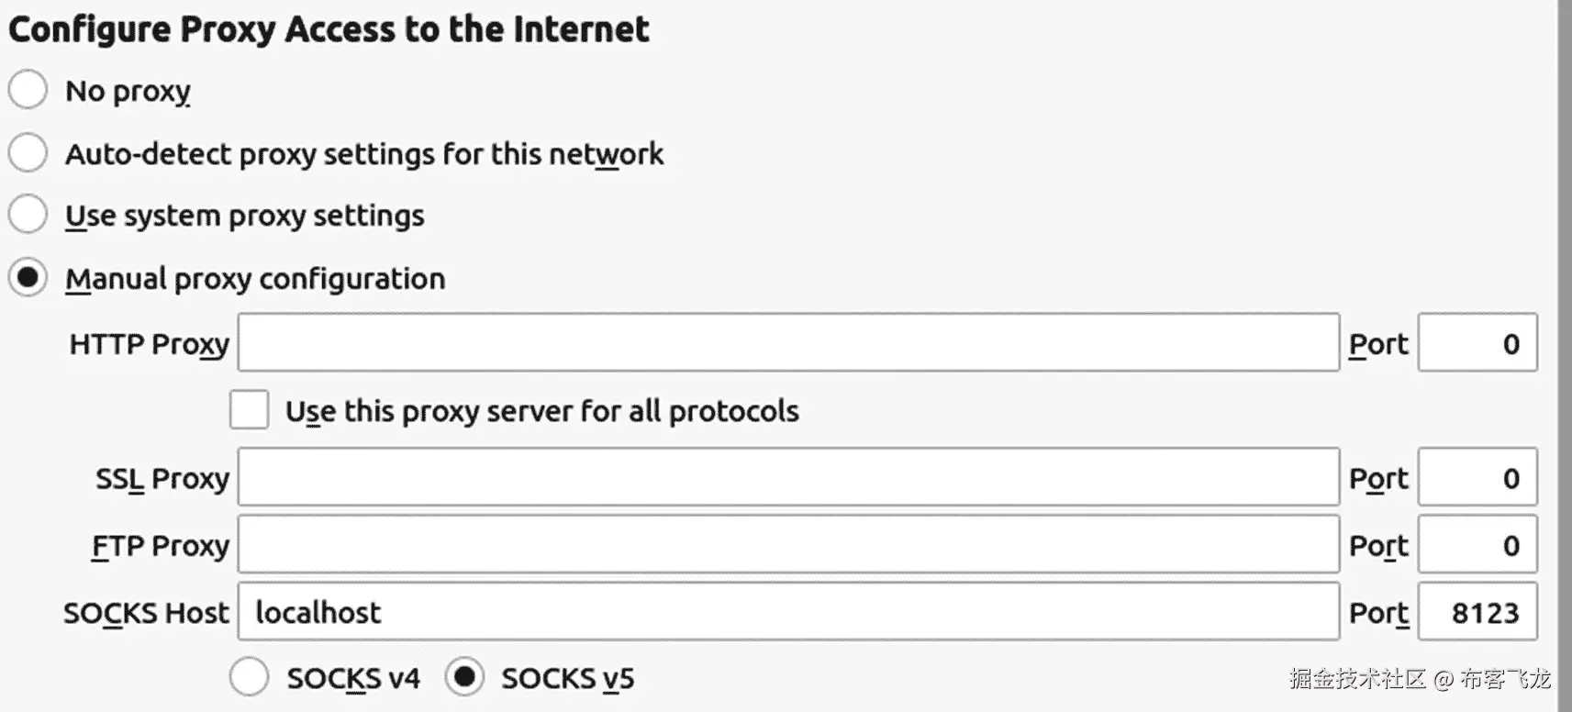Screen dimensions: 1572x712
Task: Click the HTTP Proxy label text
Action: [x=149, y=344]
